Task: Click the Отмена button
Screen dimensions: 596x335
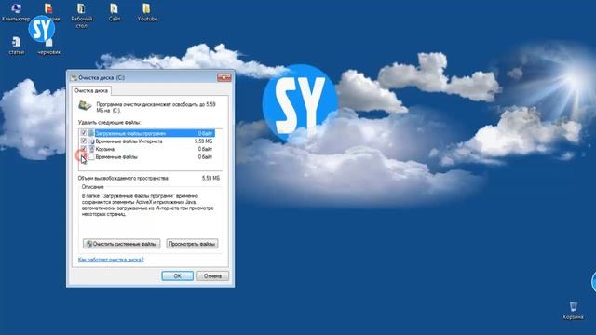Action: [212, 275]
